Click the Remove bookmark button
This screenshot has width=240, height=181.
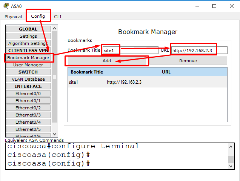188,61
